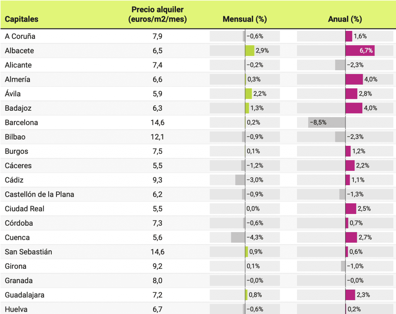The width and height of the screenshot is (396, 314).
Task: Click Ciudad Real's 2,5% annual bar
Action: 350,209
